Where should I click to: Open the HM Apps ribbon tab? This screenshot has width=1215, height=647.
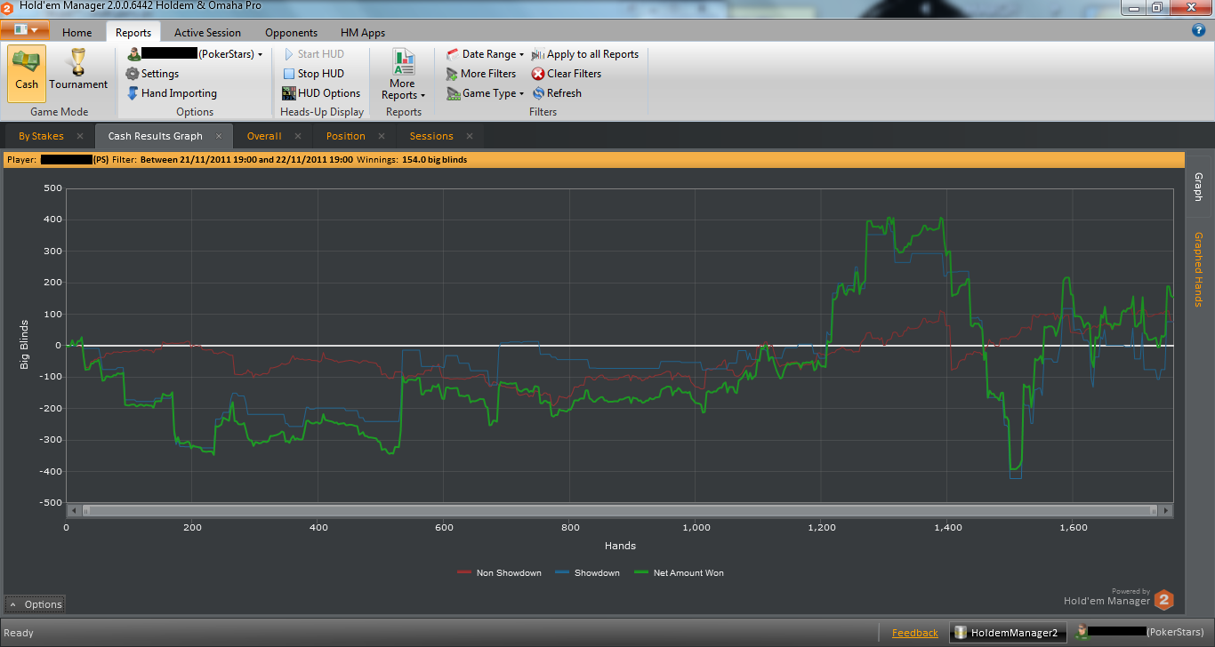pos(363,33)
